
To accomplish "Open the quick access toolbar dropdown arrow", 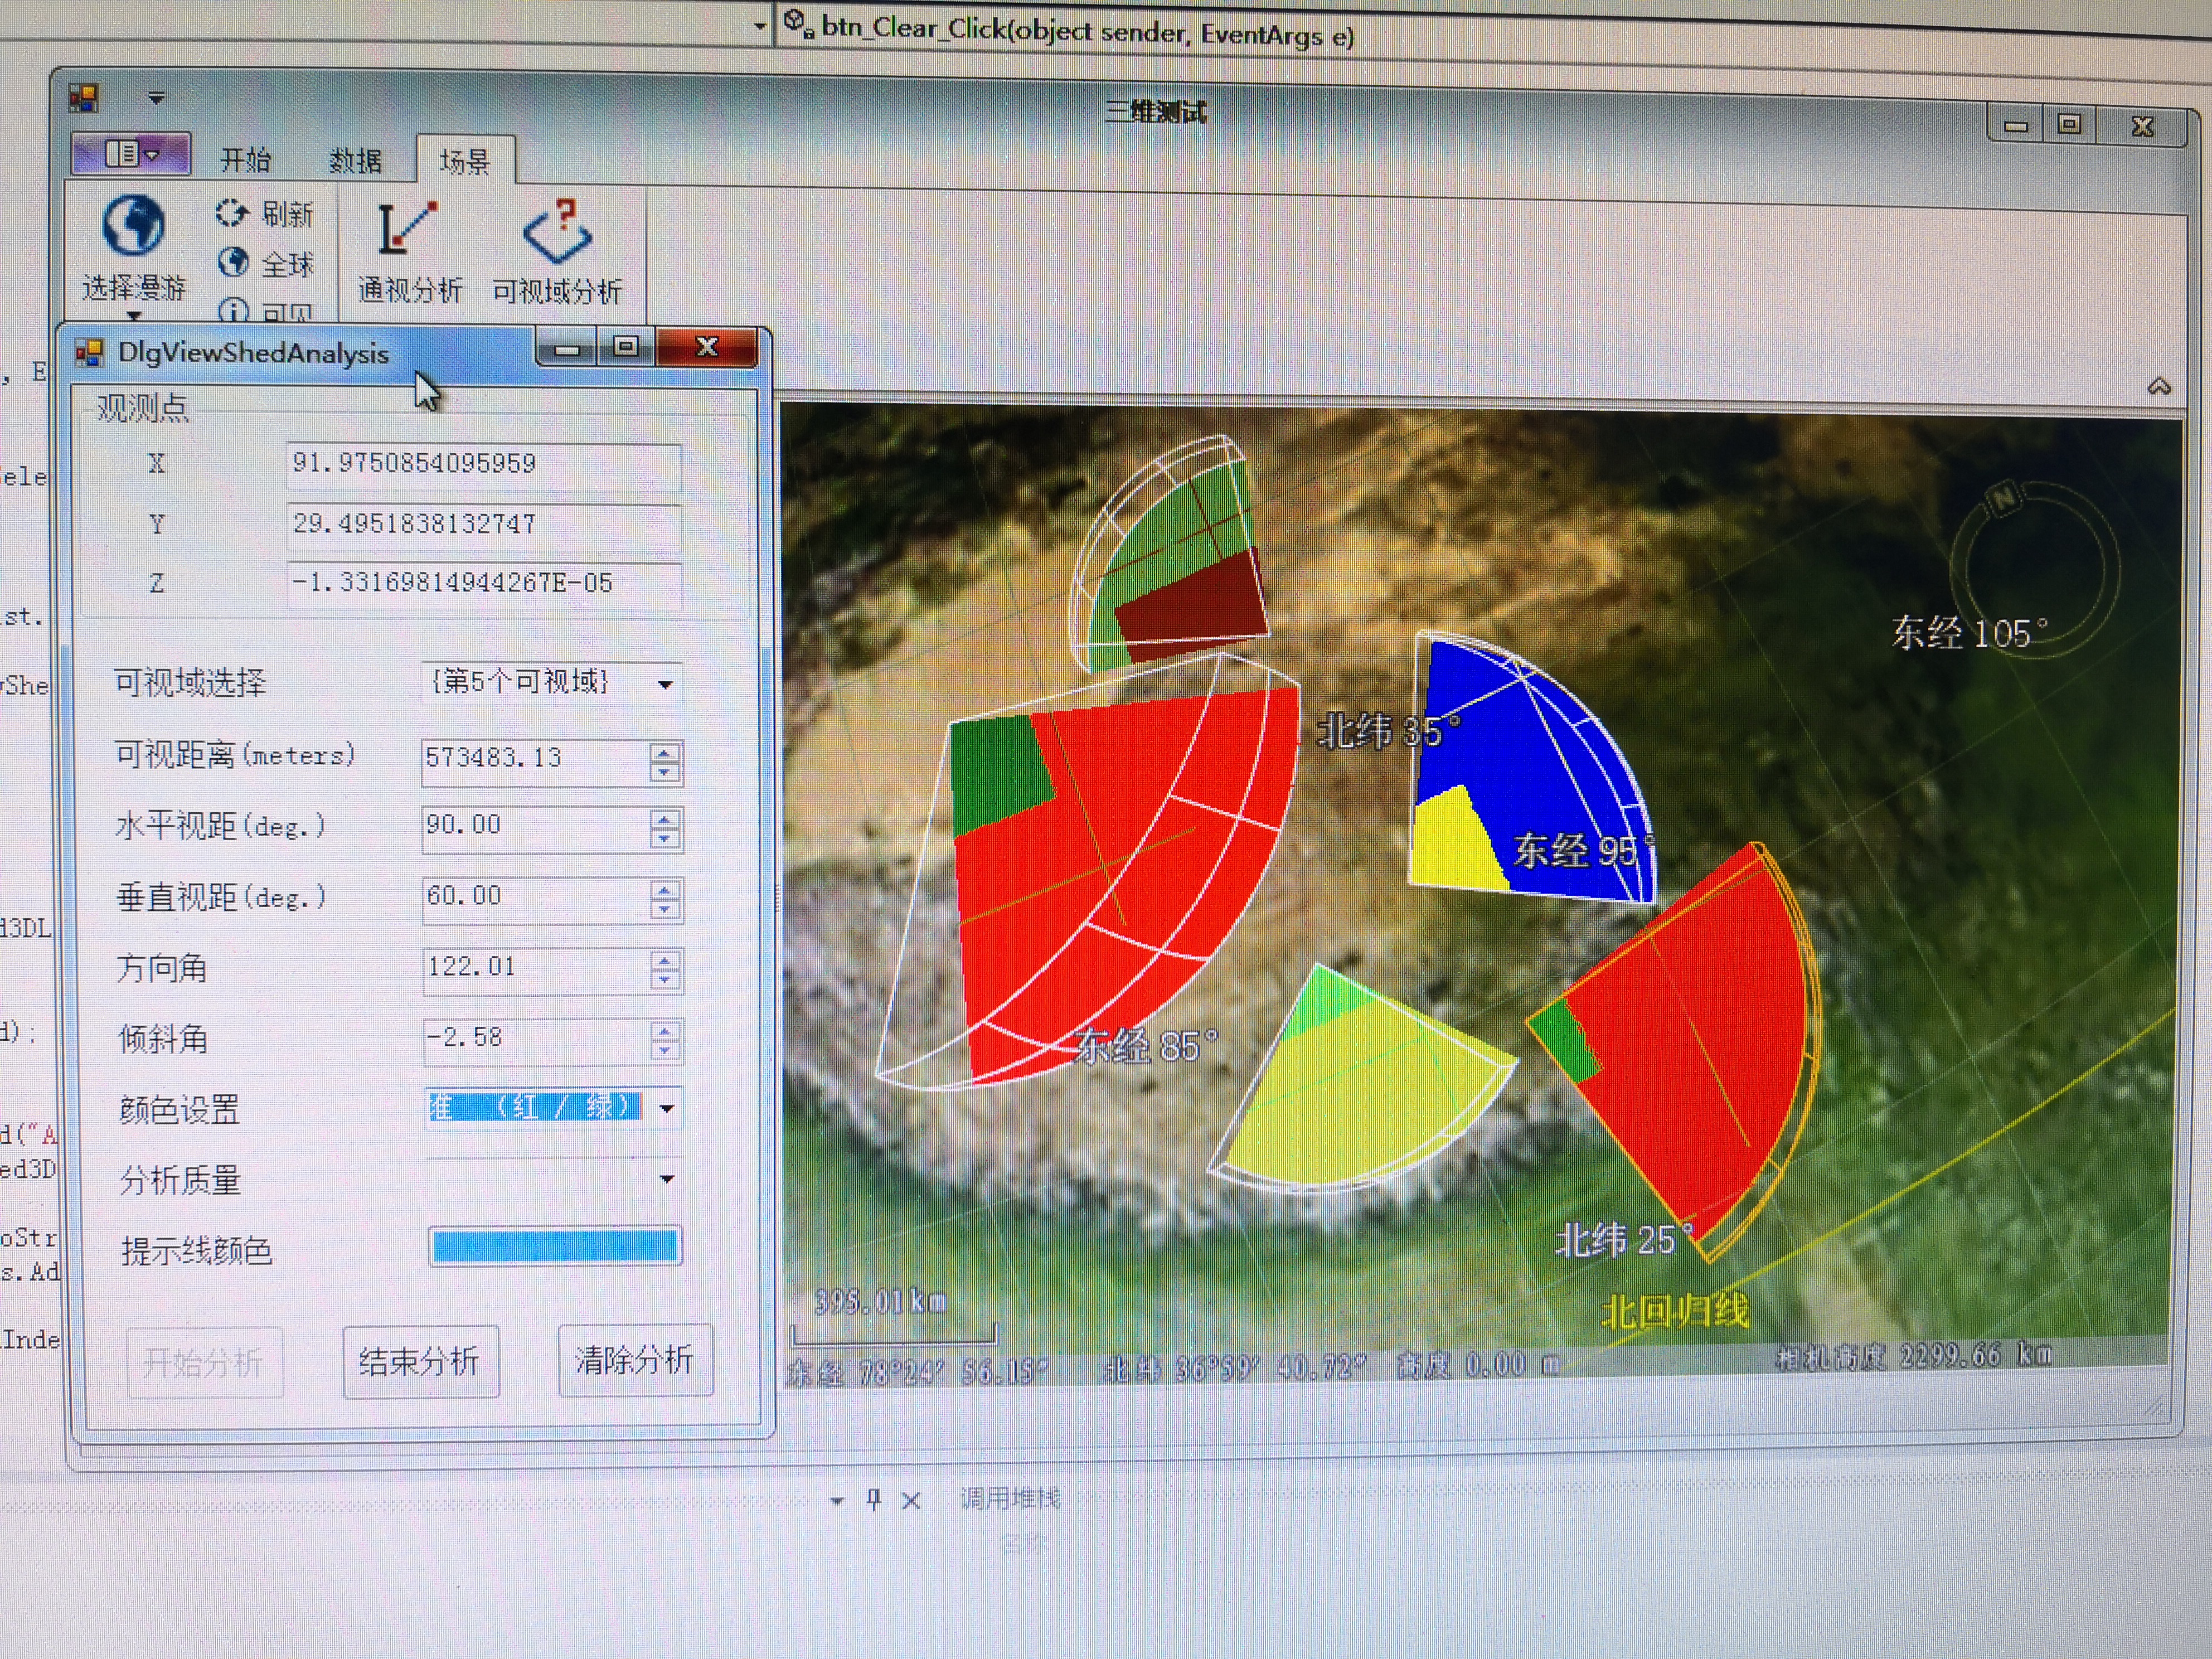I will click(156, 98).
